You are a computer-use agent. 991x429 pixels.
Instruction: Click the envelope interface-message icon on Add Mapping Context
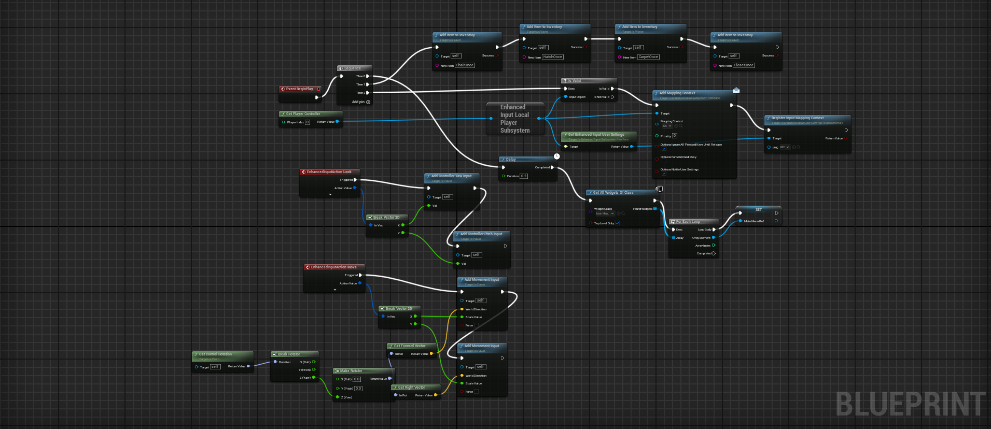[x=736, y=90]
